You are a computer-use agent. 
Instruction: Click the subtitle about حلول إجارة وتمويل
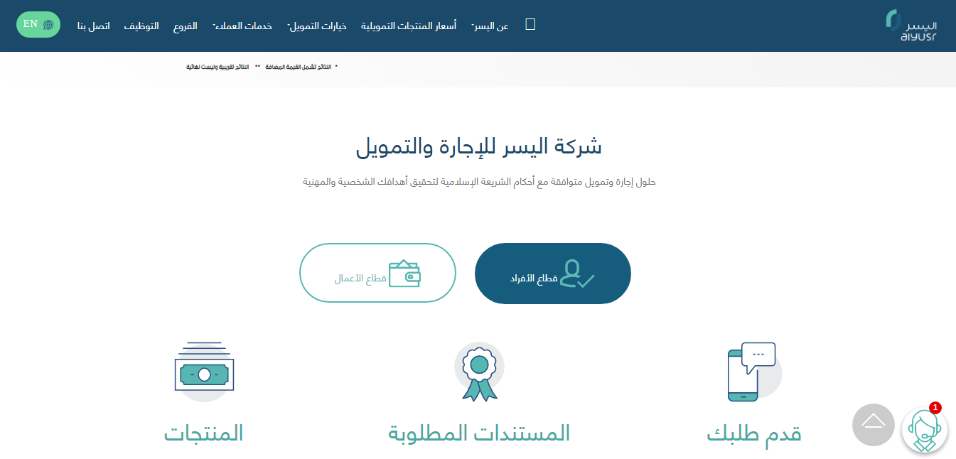point(479,182)
